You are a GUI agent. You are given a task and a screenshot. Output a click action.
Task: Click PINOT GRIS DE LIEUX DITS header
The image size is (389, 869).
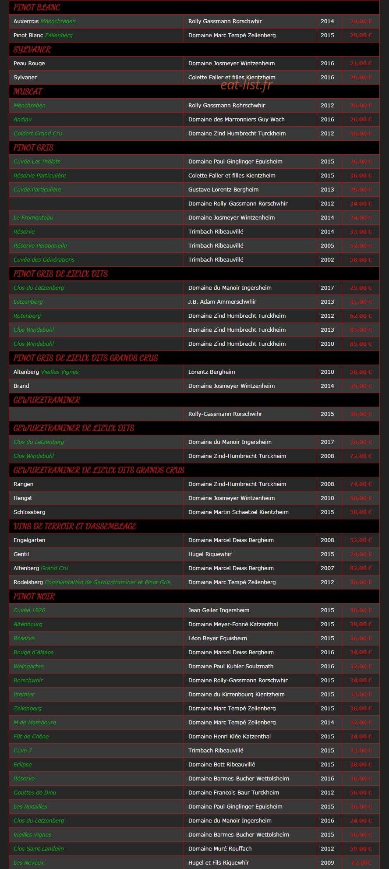coord(60,274)
